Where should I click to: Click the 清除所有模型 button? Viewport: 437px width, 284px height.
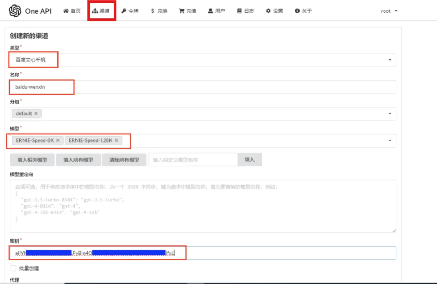click(x=124, y=160)
